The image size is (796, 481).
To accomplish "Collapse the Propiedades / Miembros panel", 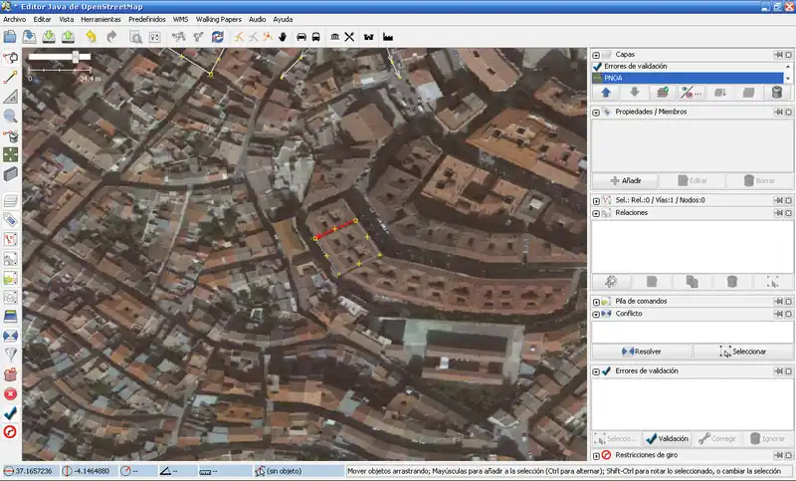I will point(596,112).
